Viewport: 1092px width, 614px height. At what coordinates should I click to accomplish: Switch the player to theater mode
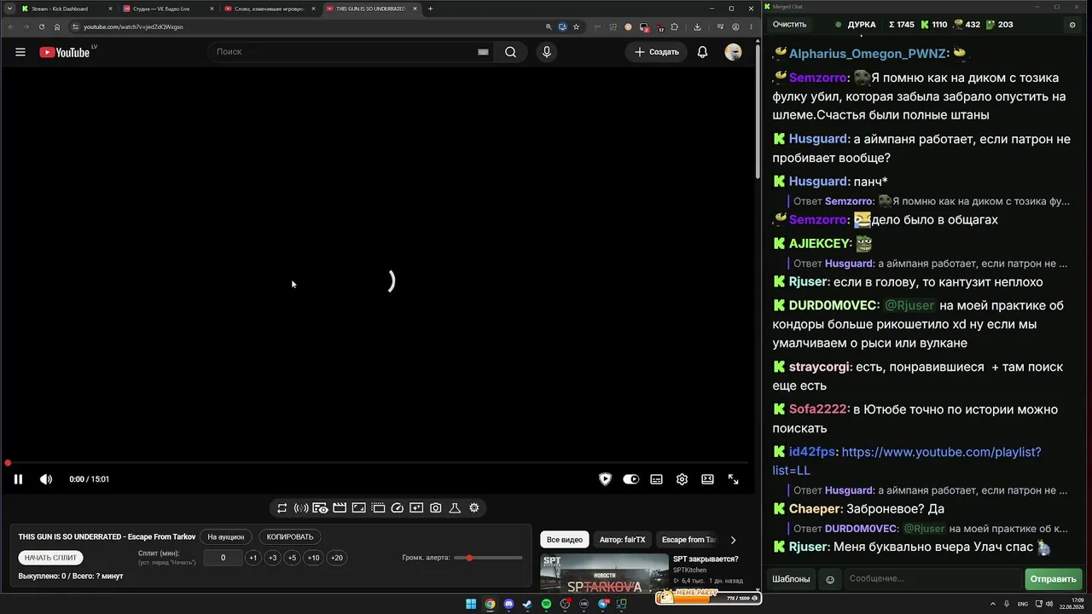click(707, 479)
